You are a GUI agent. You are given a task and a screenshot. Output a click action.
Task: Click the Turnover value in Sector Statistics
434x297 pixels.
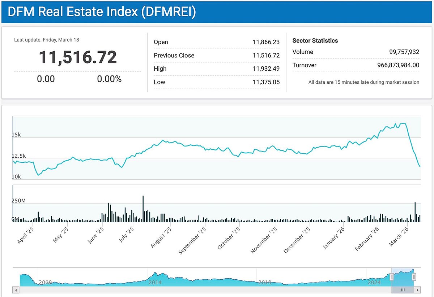(396, 65)
